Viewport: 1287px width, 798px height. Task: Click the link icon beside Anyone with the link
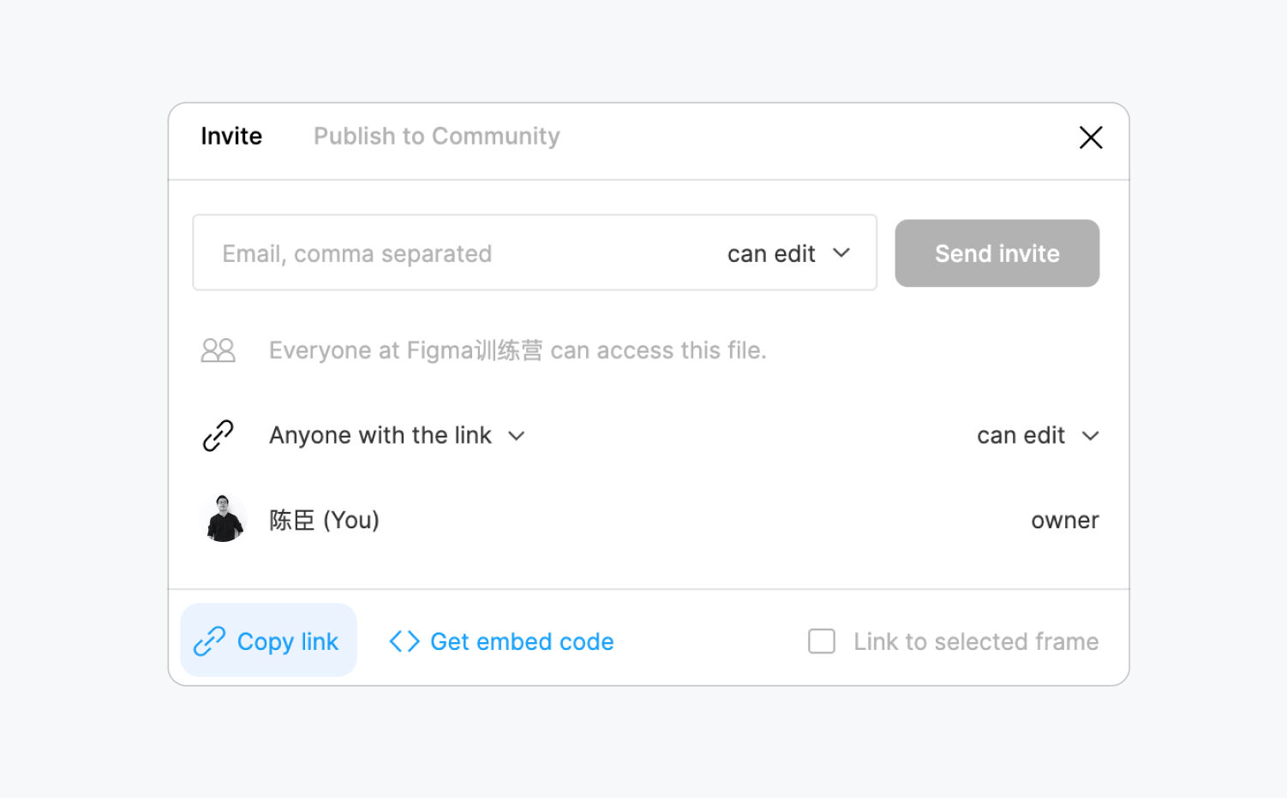point(218,435)
